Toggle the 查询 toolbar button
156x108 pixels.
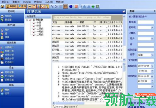[22, 6]
